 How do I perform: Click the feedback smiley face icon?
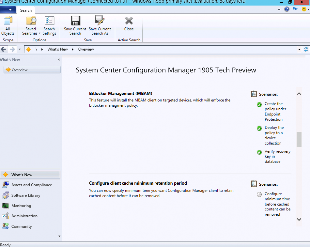304,9
